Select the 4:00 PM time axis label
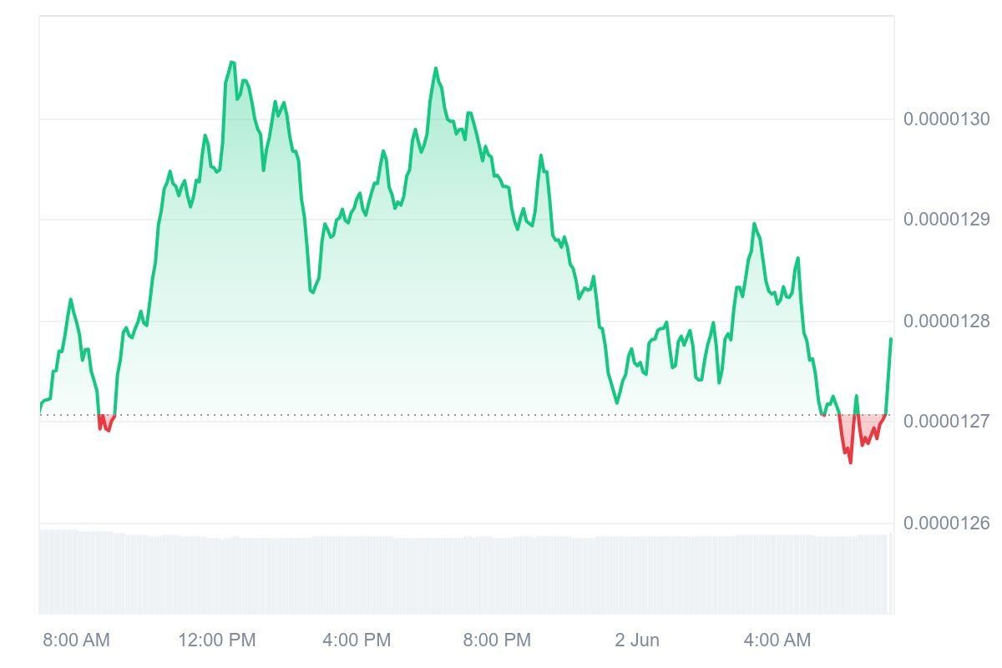This screenshot has width=1002, height=668. pos(357,640)
